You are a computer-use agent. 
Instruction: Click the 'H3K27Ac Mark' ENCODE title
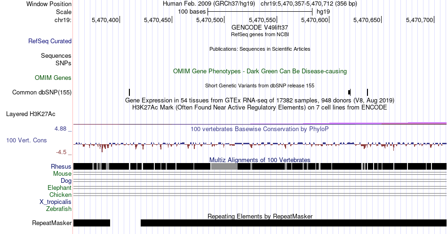pos(260,107)
